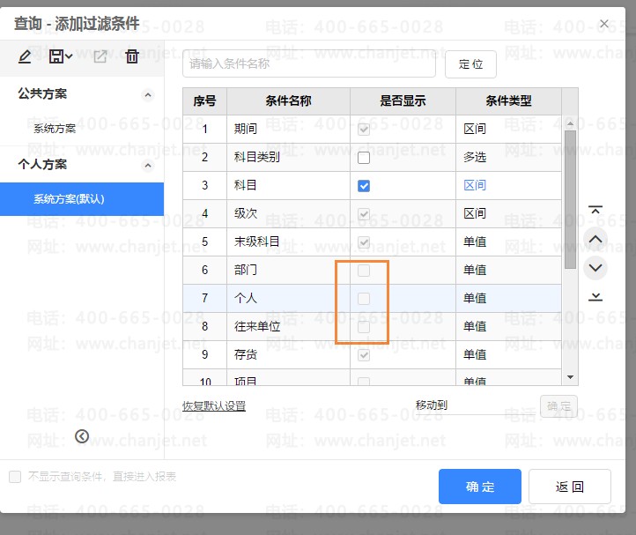Viewport: 636px width, 535px height.
Task: Move row to bottom arrow icon
Action: click(x=595, y=296)
